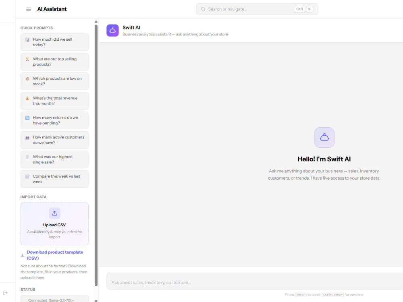Image resolution: width=403 pixels, height=302 pixels.
Task: Open the hamburger menu icon
Action: tap(29, 9)
